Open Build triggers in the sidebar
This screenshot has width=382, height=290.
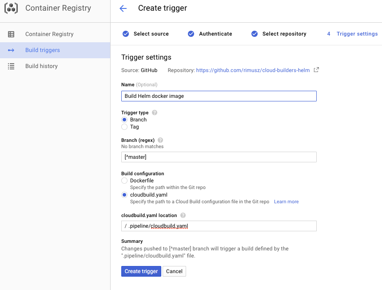point(55,50)
